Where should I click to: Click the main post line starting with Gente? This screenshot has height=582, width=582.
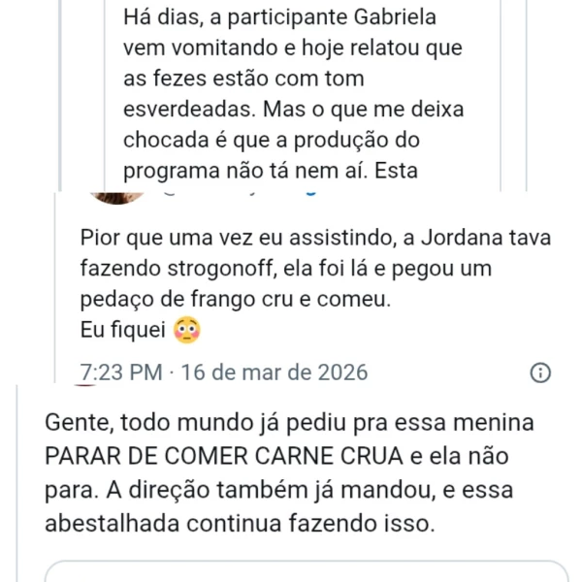289,424
